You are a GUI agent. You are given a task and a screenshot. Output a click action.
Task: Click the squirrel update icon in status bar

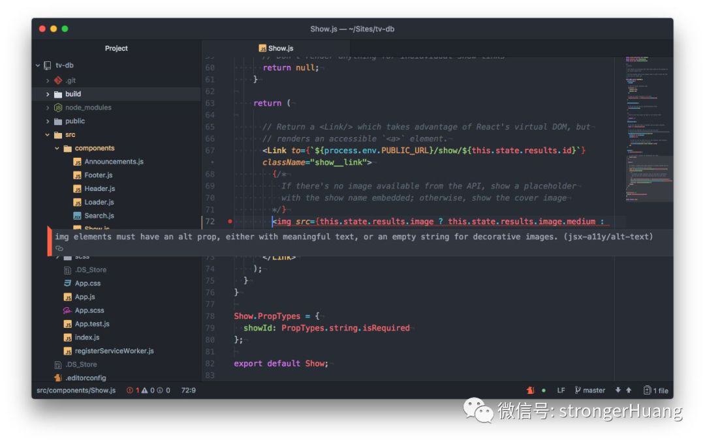tap(531, 390)
